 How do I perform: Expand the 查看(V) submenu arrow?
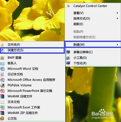pyautogui.click(x=117, y=13)
